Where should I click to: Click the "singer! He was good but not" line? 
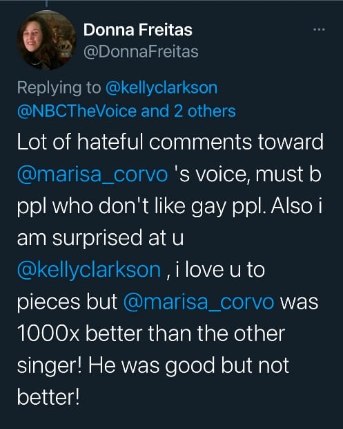[x=153, y=365]
